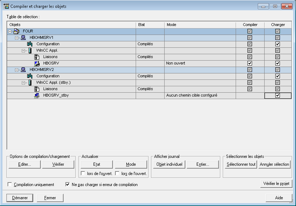The height and width of the screenshot is (206, 296).
Task: Open Vérifier le projet
Action: pyautogui.click(x=276, y=184)
